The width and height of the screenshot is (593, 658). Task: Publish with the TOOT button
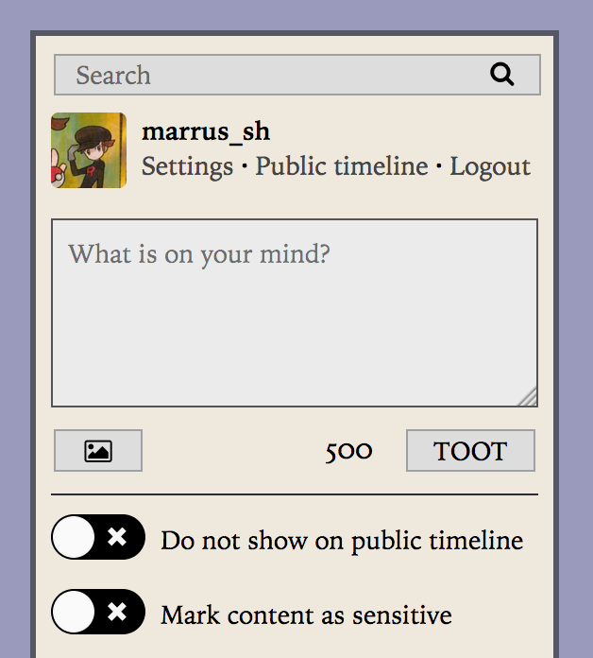(470, 450)
